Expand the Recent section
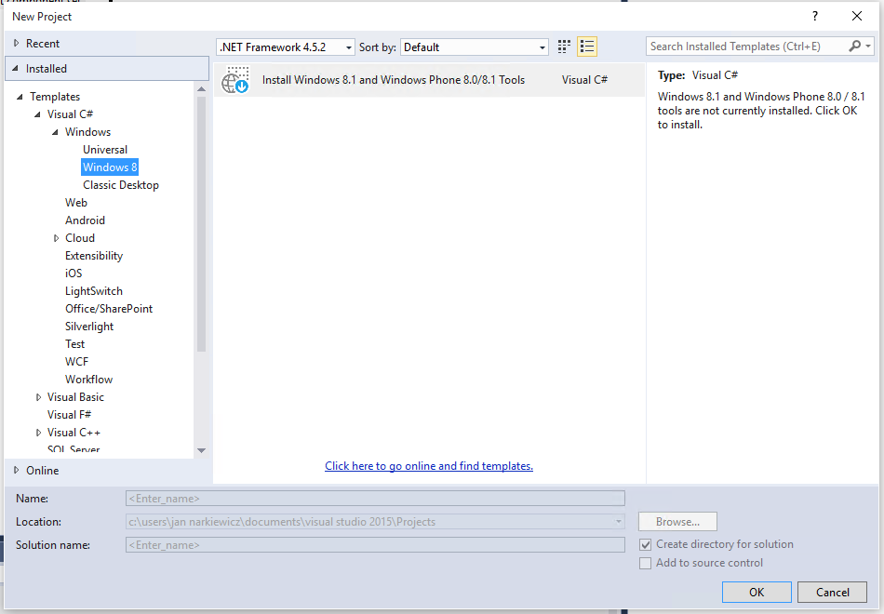 pyautogui.click(x=17, y=43)
